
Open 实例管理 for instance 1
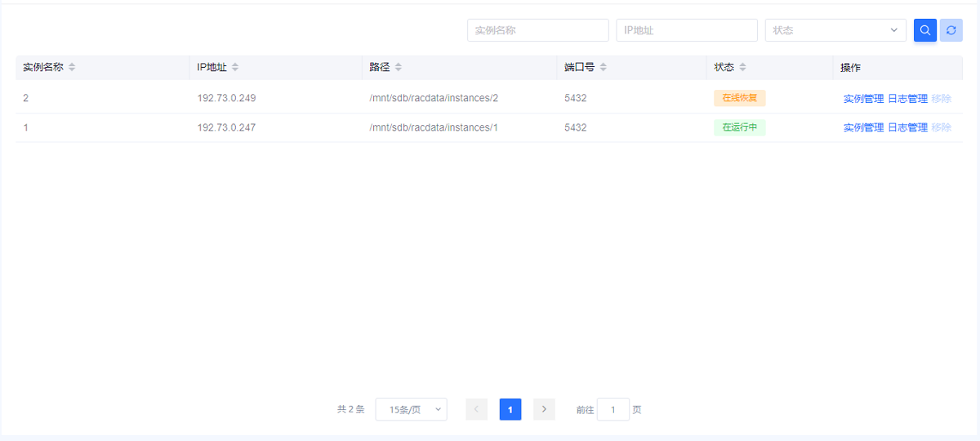point(863,127)
